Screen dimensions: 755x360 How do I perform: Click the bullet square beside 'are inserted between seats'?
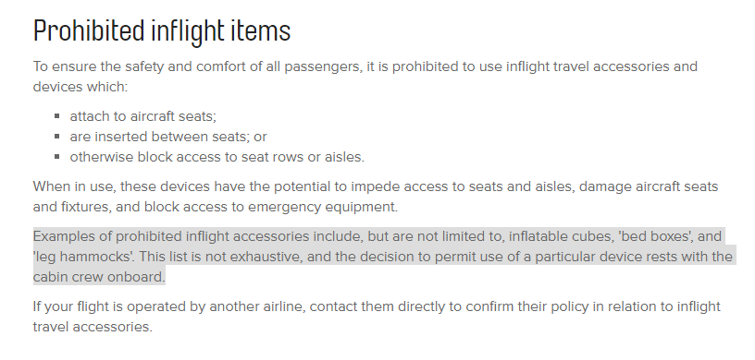[57, 136]
